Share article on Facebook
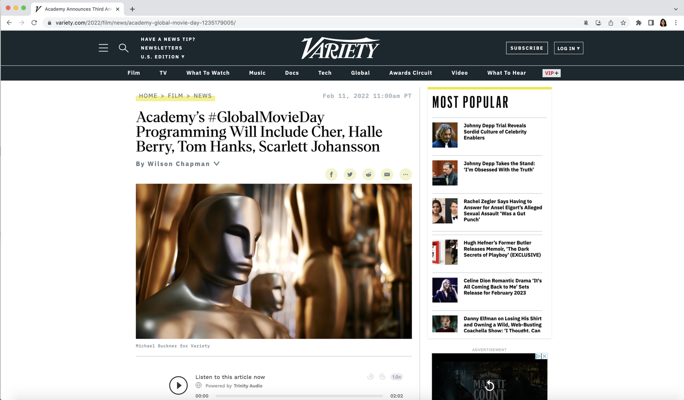684x400 pixels. click(332, 174)
